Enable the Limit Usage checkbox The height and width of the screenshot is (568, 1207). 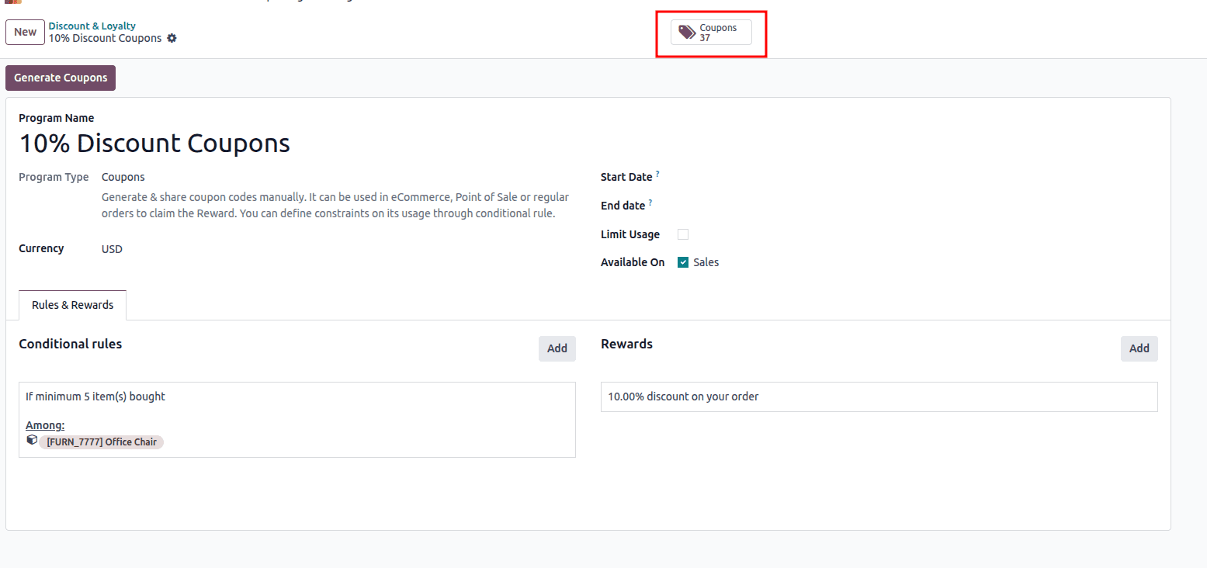(x=682, y=234)
